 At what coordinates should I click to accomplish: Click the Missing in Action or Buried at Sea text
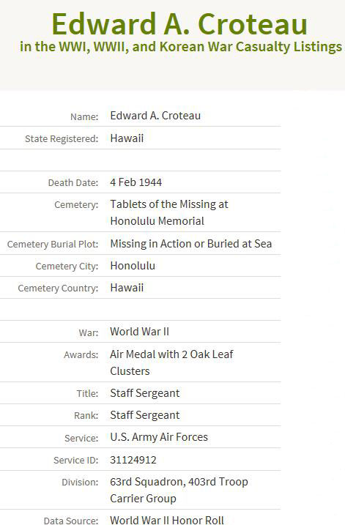coord(191,244)
